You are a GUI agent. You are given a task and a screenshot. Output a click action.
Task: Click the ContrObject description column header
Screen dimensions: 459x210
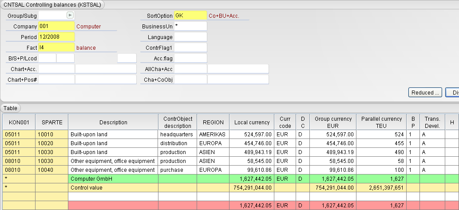178,123
